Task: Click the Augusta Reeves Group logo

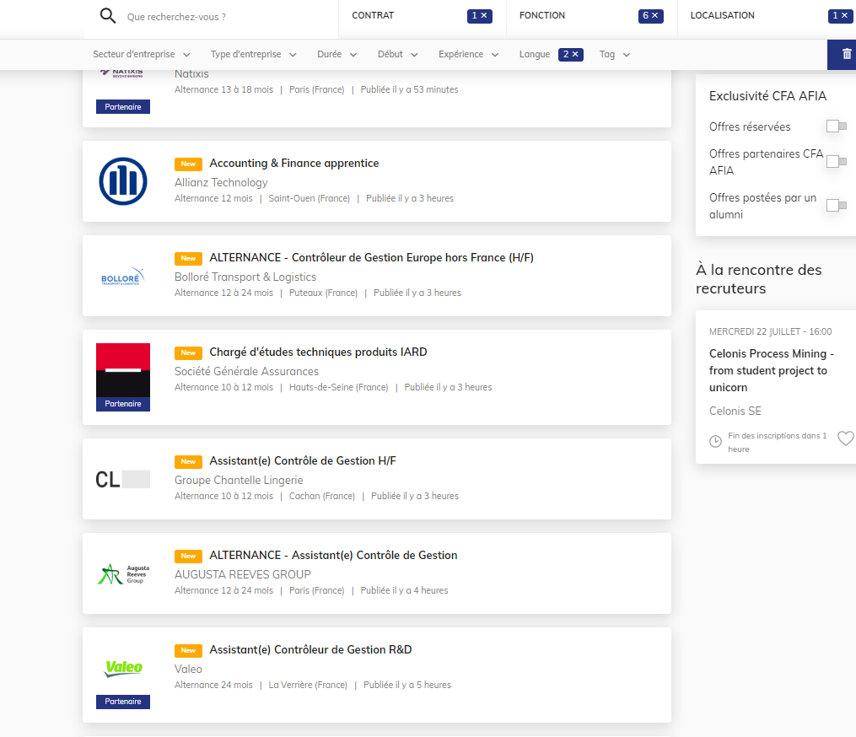Action: 123,574
